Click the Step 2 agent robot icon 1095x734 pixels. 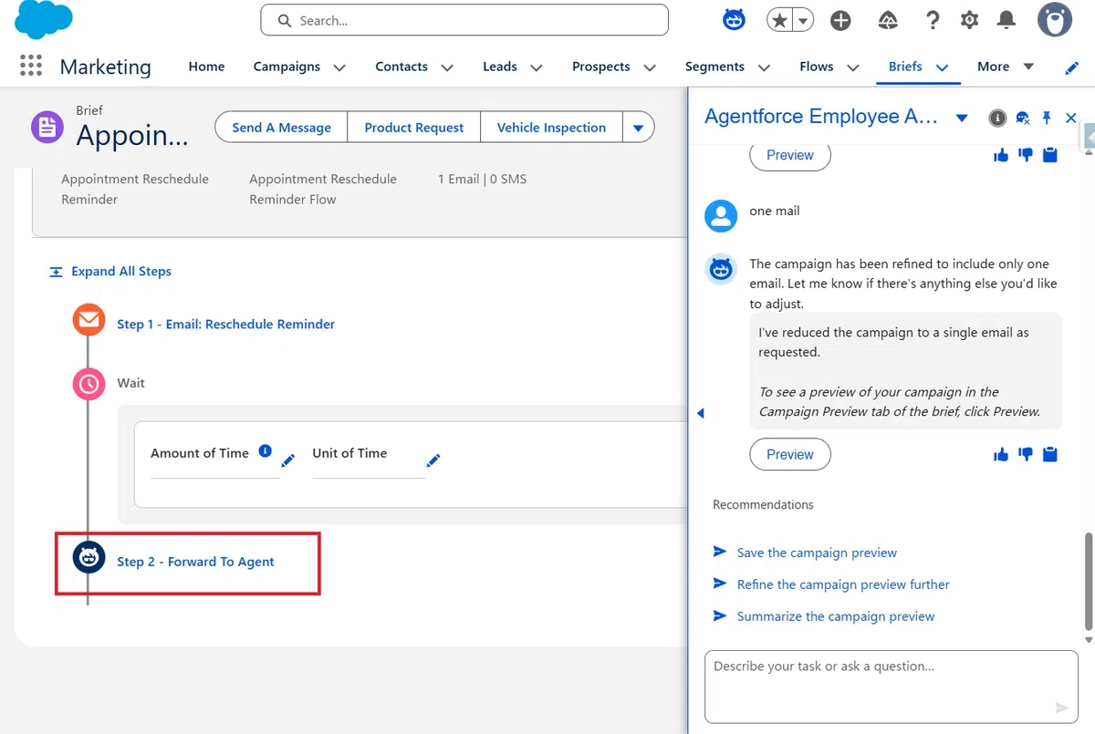point(89,557)
